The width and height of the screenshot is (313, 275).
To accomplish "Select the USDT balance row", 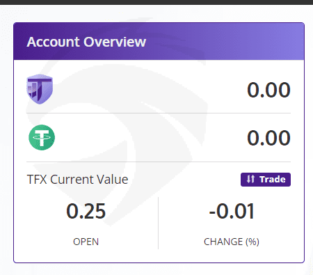I will (159, 138).
